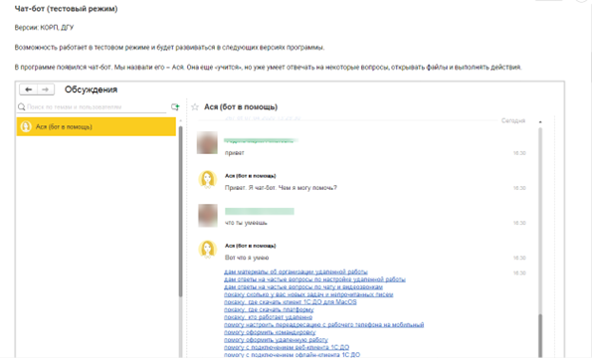Image resolution: width=592 pixels, height=358 pixels.
Task: Open link about frequent questions on remote work setup
Action: pos(314,279)
